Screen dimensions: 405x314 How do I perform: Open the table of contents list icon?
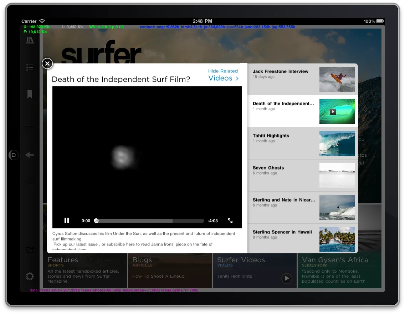click(x=30, y=67)
